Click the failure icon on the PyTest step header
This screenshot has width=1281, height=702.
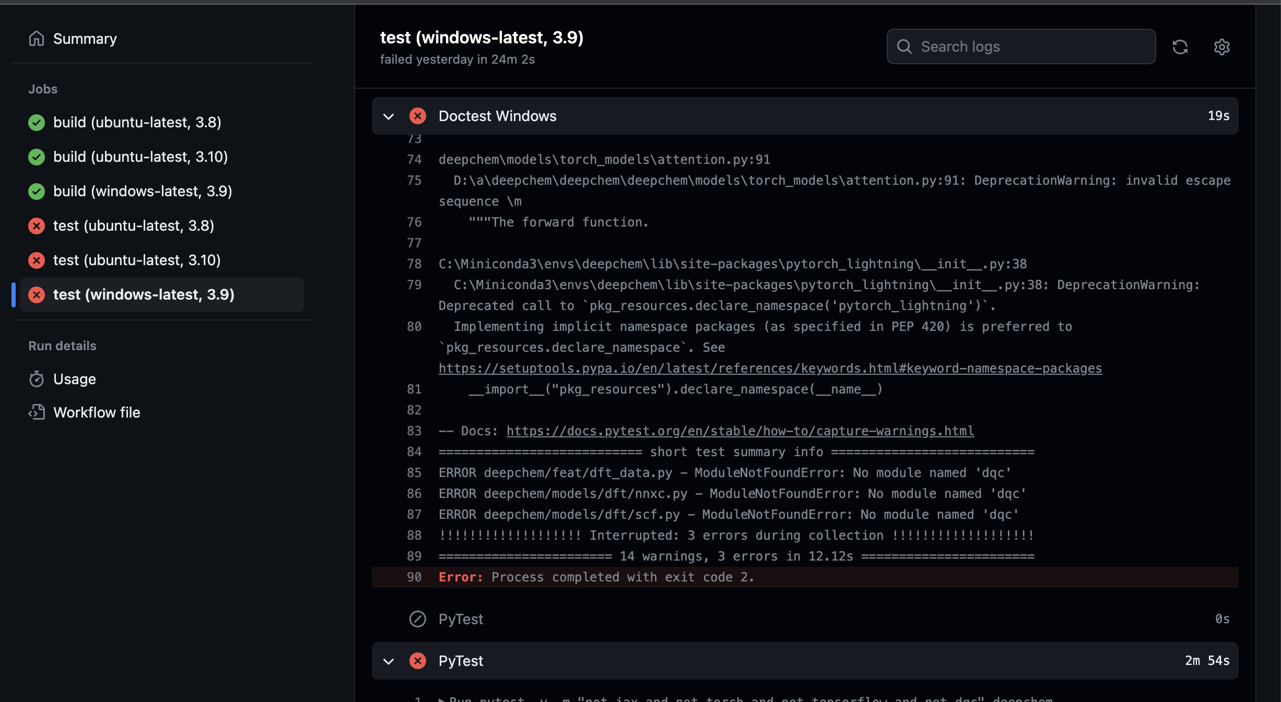tap(418, 661)
